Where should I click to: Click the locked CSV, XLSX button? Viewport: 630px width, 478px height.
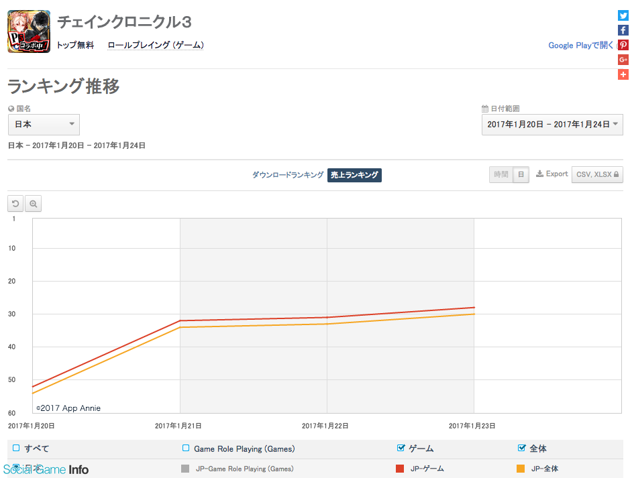(597, 174)
